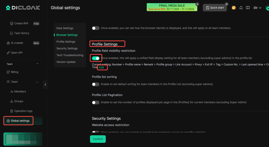Viewport: 269px width, 147px height.
Task: Click the gold coin rewards icon
Action: (x=234, y=8)
